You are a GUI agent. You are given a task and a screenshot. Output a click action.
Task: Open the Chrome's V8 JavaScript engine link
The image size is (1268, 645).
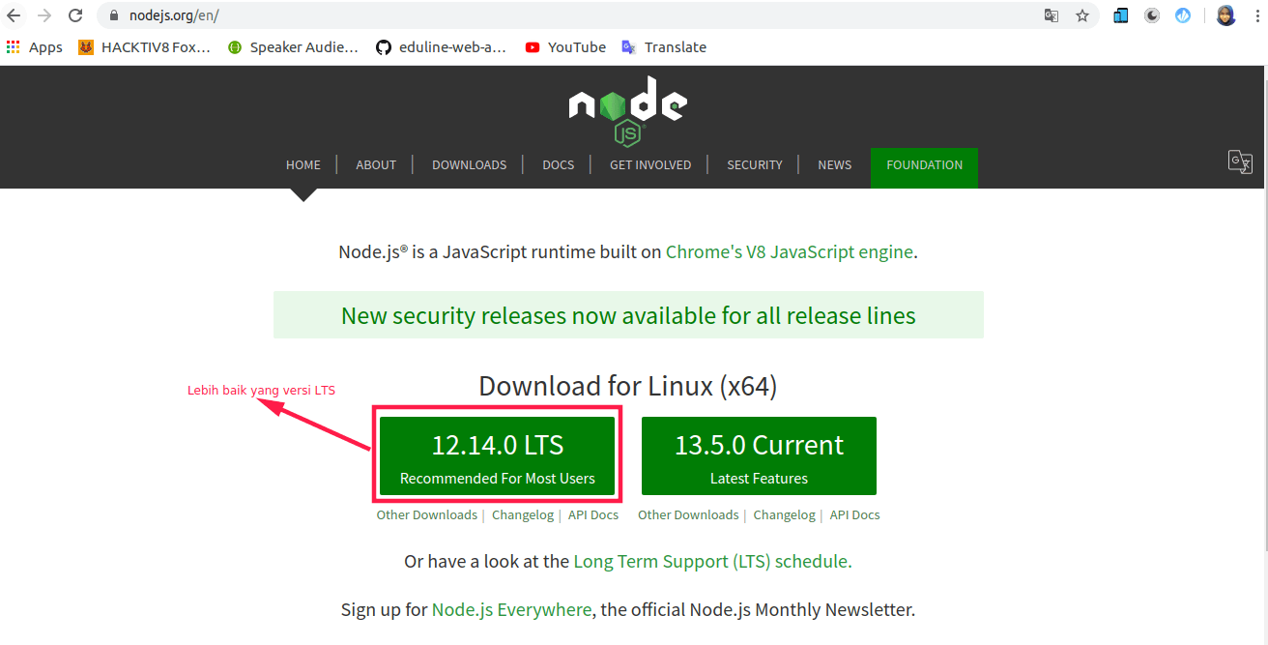coord(790,252)
